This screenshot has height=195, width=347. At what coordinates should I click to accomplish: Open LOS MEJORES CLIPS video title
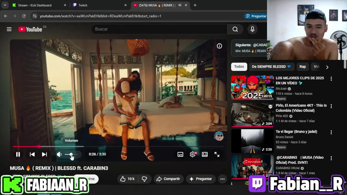pos(300,80)
